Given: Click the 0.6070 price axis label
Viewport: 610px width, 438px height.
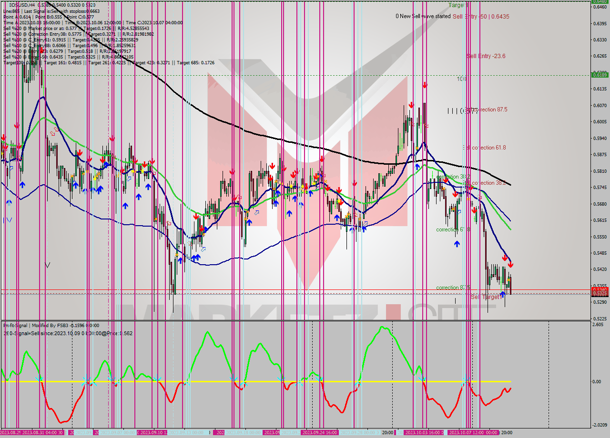Looking at the screenshot, I should click(x=600, y=105).
